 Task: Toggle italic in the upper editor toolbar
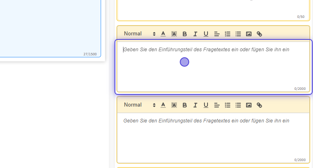[x=195, y=34]
